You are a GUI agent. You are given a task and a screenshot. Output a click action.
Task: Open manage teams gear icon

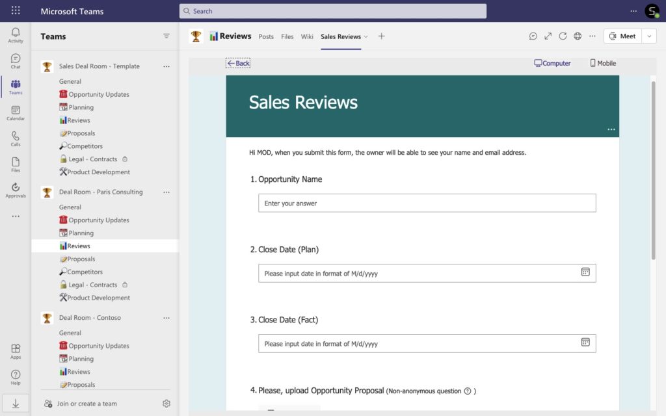click(x=166, y=404)
